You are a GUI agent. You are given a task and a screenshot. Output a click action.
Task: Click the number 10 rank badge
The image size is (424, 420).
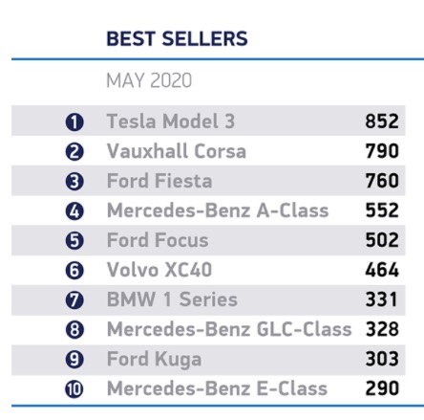point(74,389)
